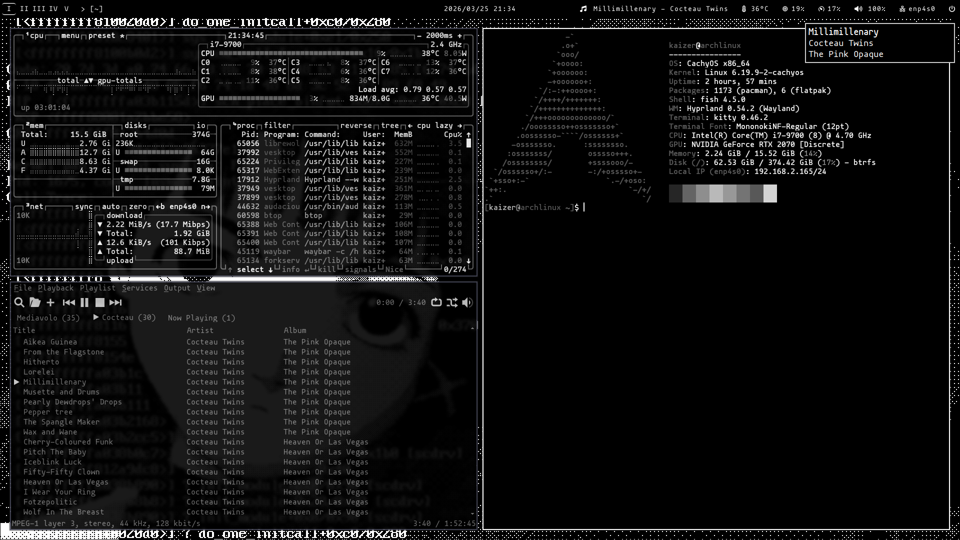Screen dimensions: 960x540
Task: Click the open files folder icon
Action: (35, 302)
